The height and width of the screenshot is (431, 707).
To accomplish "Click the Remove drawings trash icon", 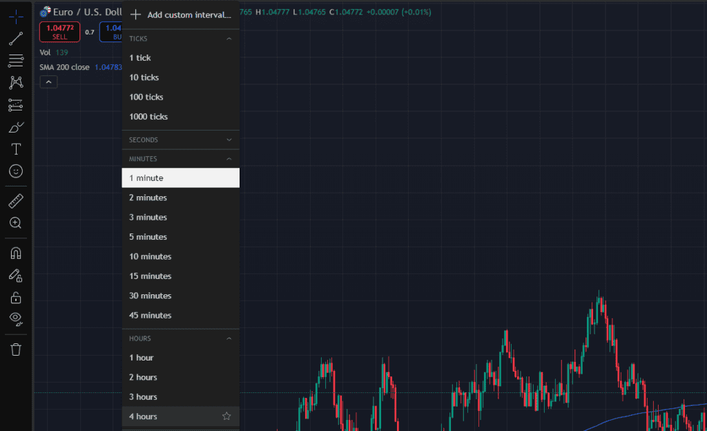I will point(15,349).
